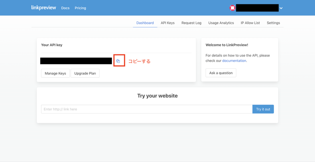Image resolution: width=315 pixels, height=162 pixels.
Task: Click the Try your website heading
Action: (x=157, y=96)
